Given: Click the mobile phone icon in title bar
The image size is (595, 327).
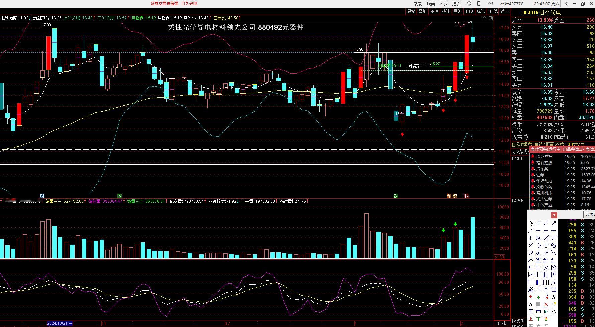Looking at the screenshot, I should pos(479,4).
